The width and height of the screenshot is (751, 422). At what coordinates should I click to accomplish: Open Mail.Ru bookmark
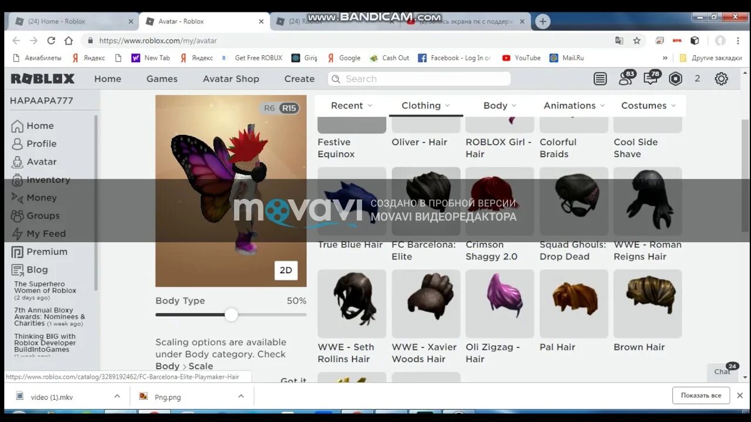point(566,58)
